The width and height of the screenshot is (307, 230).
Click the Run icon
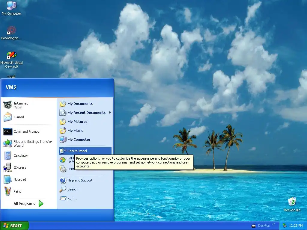pyautogui.click(x=63, y=198)
